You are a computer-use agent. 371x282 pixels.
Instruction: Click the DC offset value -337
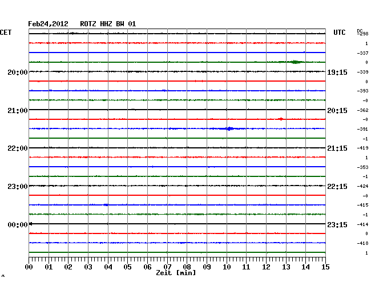point(362,53)
